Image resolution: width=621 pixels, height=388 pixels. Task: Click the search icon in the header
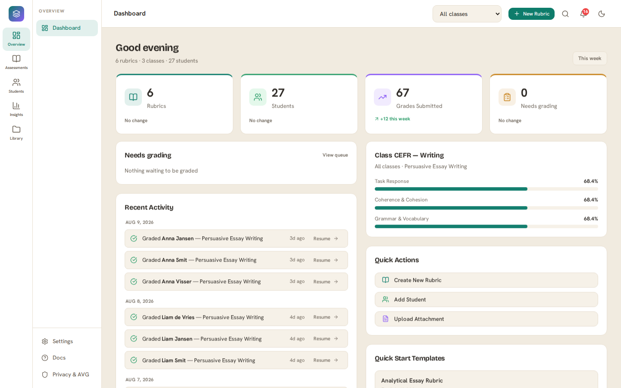pos(565,14)
